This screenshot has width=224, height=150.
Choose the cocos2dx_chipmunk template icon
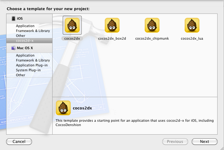152,25
